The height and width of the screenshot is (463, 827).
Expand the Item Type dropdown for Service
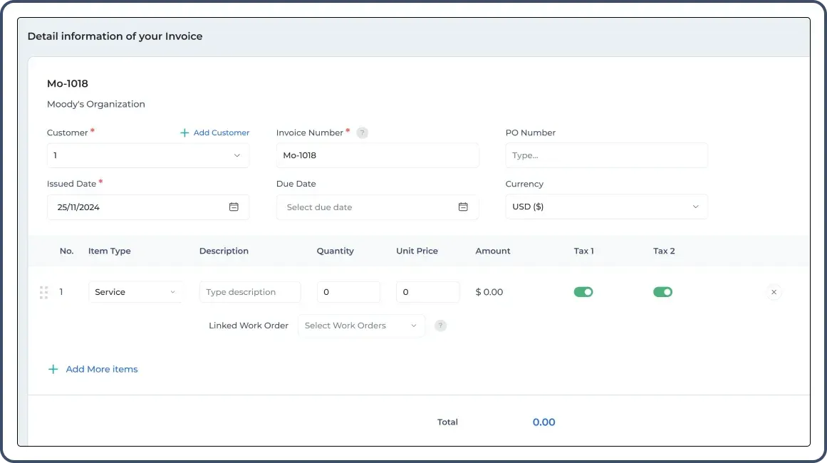[x=135, y=291]
